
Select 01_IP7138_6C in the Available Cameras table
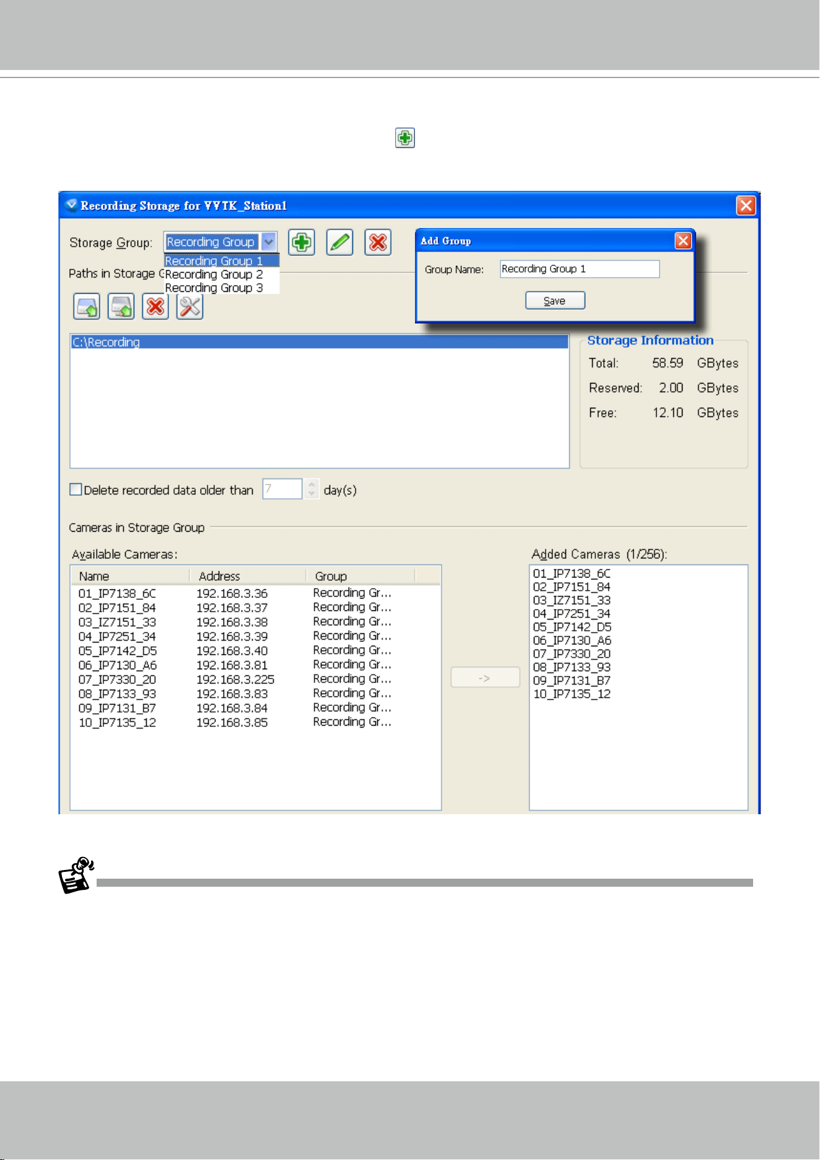(x=117, y=594)
